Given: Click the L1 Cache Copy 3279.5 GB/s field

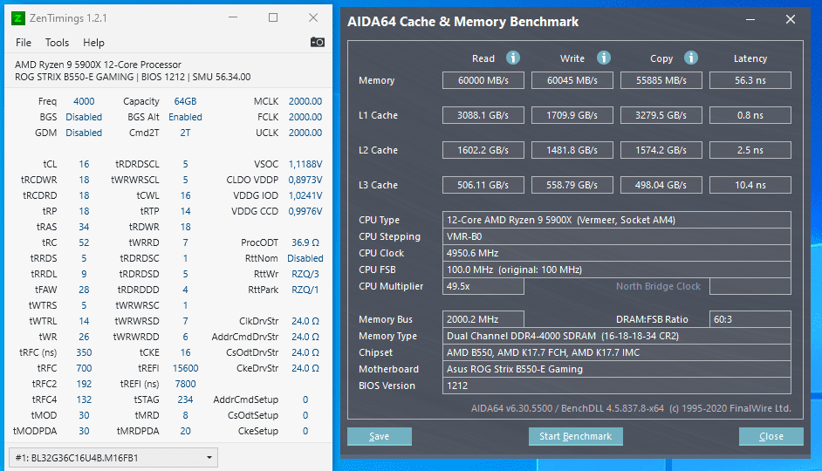Looking at the screenshot, I should click(661, 115).
